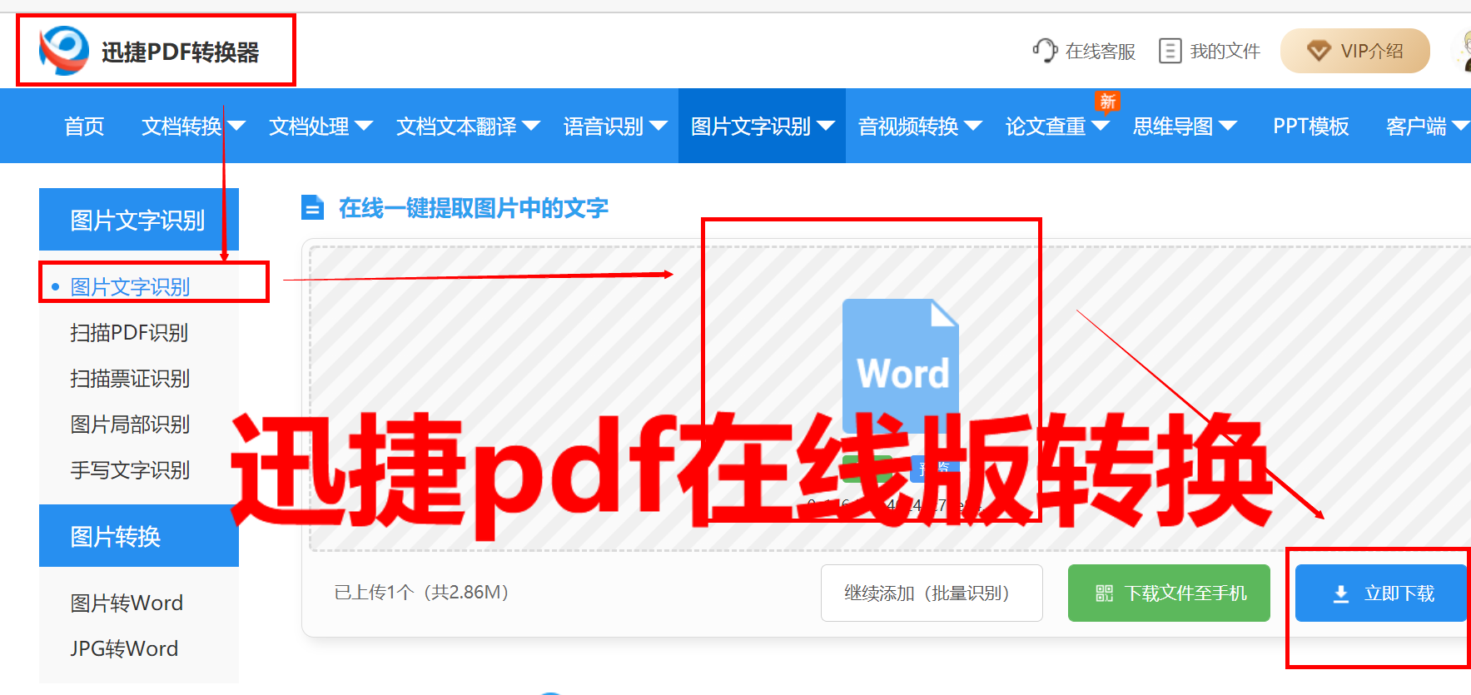The image size is (1471, 695).
Task: Select 图片转Word in the sidebar
Action: (127, 603)
